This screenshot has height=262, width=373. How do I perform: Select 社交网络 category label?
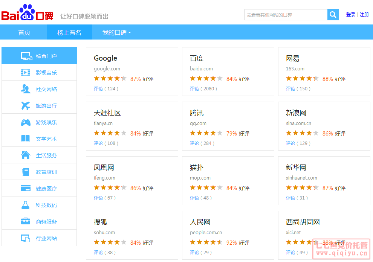pyautogui.click(x=46, y=89)
